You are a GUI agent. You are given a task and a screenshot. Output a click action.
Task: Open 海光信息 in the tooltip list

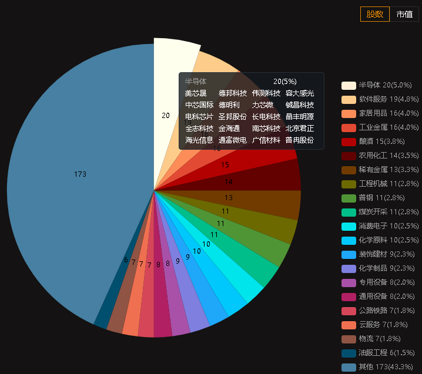199,140
